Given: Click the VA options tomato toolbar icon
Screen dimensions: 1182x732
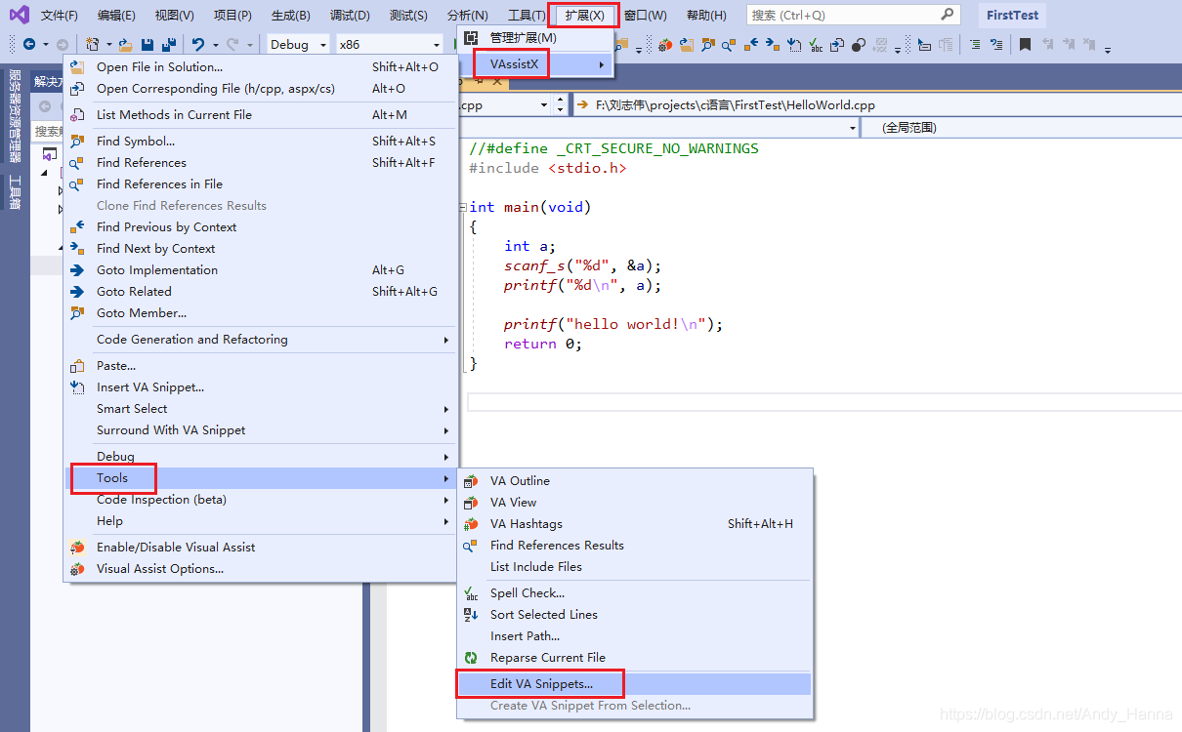Looking at the screenshot, I should pos(665,45).
